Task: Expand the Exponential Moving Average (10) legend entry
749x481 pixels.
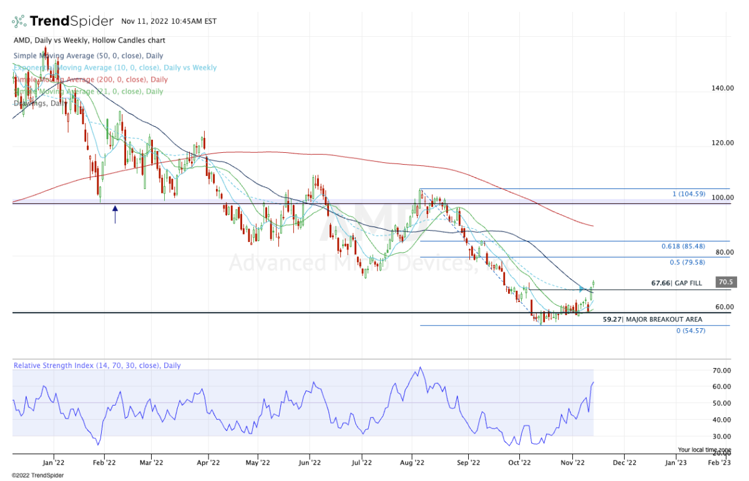Action: pyautogui.click(x=115, y=67)
